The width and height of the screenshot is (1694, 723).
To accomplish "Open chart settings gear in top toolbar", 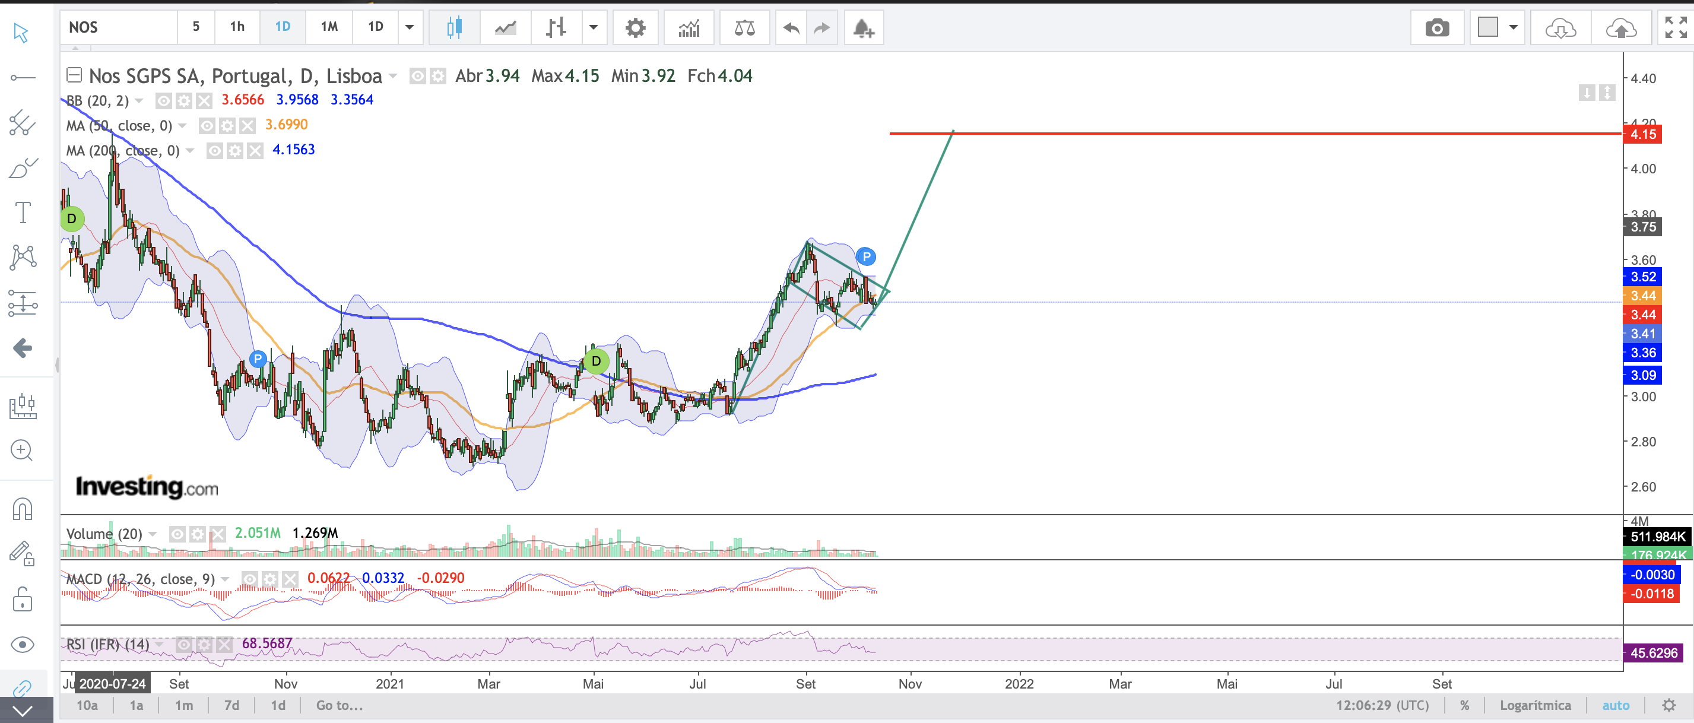I will click(x=635, y=27).
